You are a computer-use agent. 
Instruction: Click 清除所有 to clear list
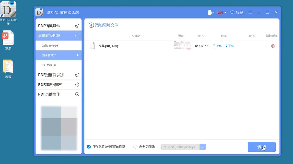[x=272, y=36]
